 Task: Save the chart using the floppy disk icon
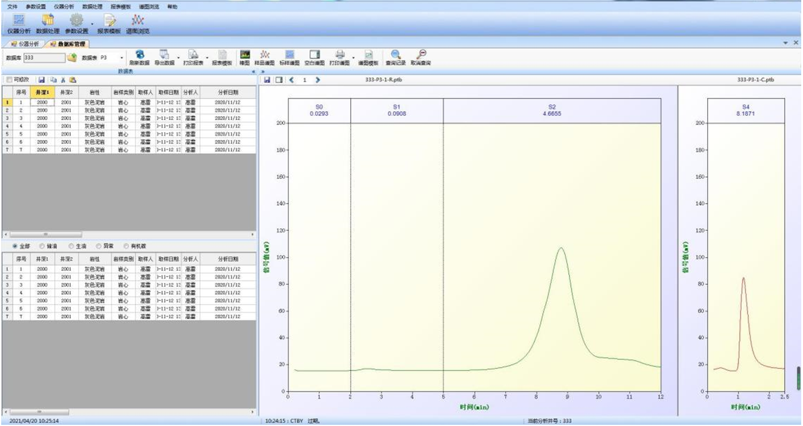(267, 80)
